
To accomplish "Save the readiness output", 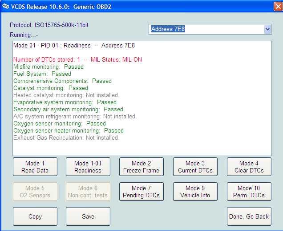I will [88, 216].
